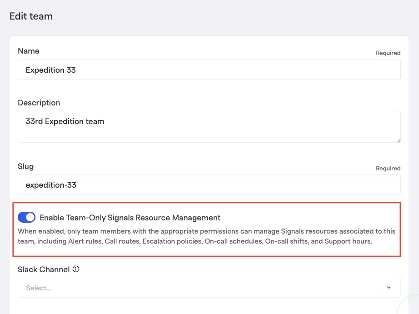The height and width of the screenshot is (314, 419).
Task: Toggle Enable Team-Only Signals Resource Management switch
Action: (x=26, y=217)
